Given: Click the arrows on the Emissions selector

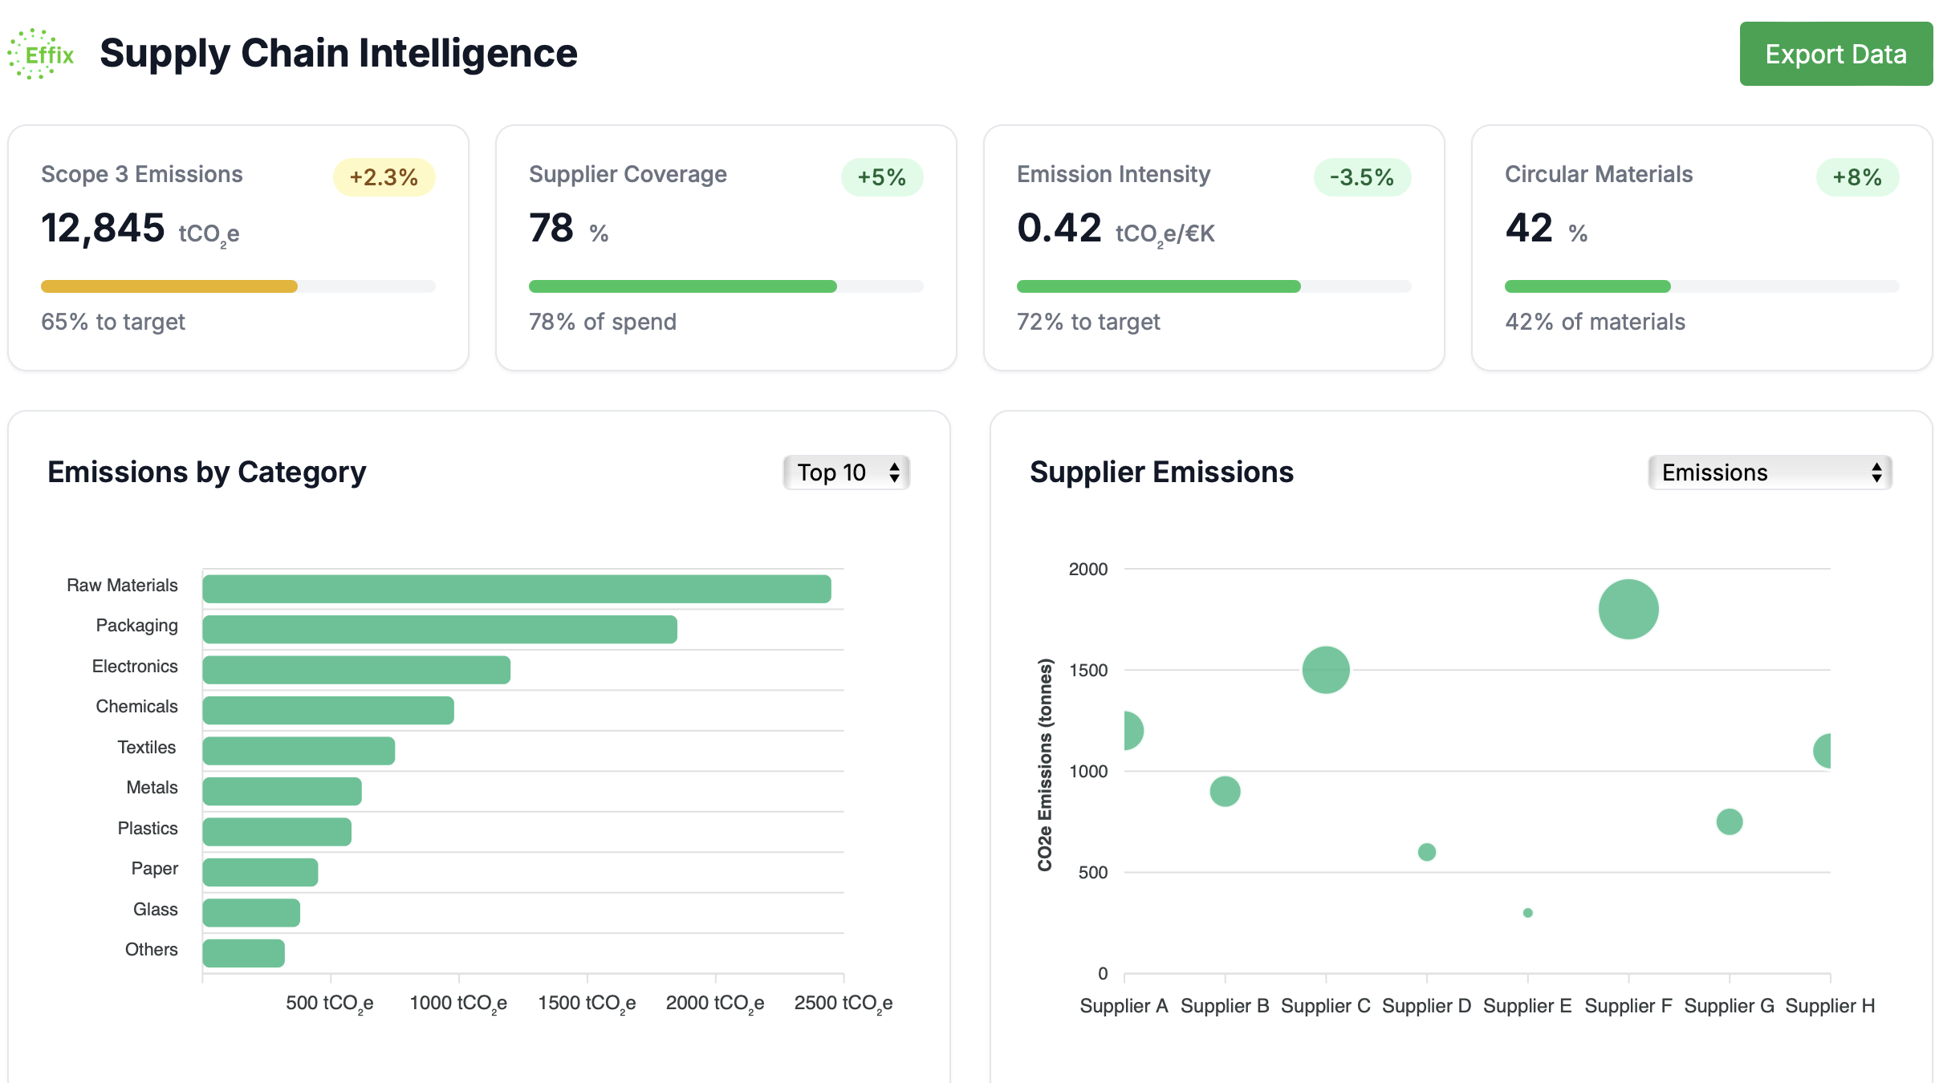Looking at the screenshot, I should pyautogui.click(x=1876, y=473).
